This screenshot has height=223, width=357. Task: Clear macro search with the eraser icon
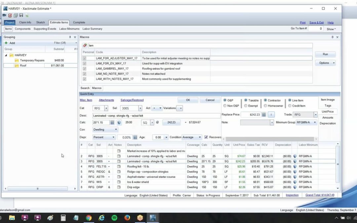click(85, 45)
